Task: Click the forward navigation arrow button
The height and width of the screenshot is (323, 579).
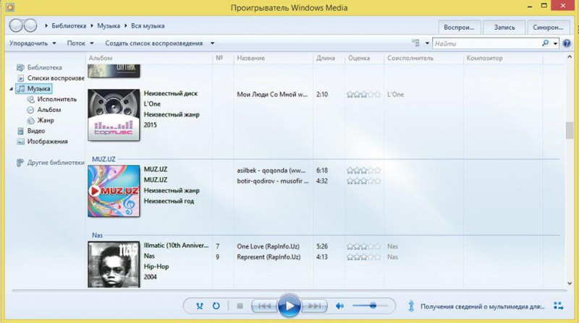Action: 30,25
